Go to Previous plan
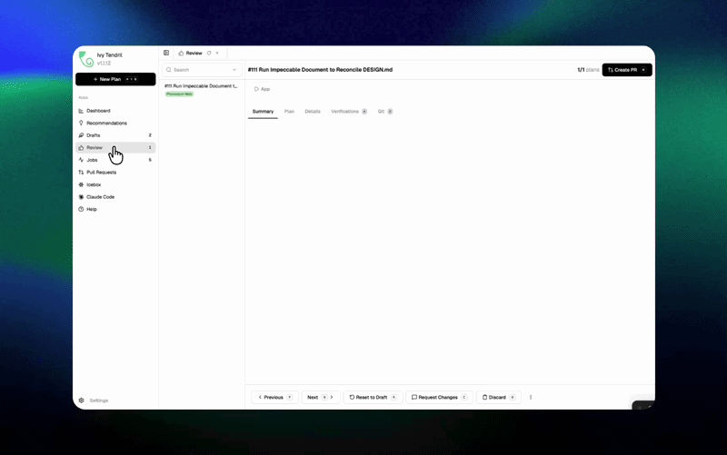 pos(275,398)
